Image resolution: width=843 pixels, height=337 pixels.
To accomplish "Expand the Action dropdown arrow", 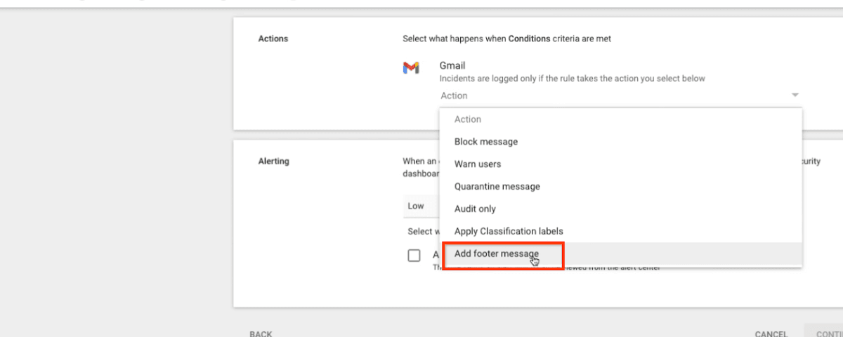I will pyautogui.click(x=795, y=95).
